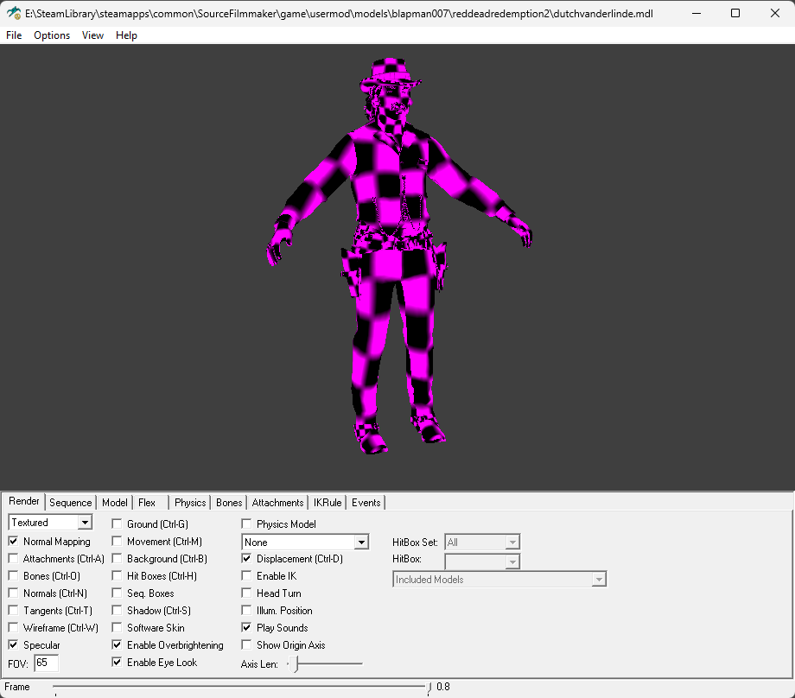Close the model viewer window
795x698 pixels.
tap(775, 13)
